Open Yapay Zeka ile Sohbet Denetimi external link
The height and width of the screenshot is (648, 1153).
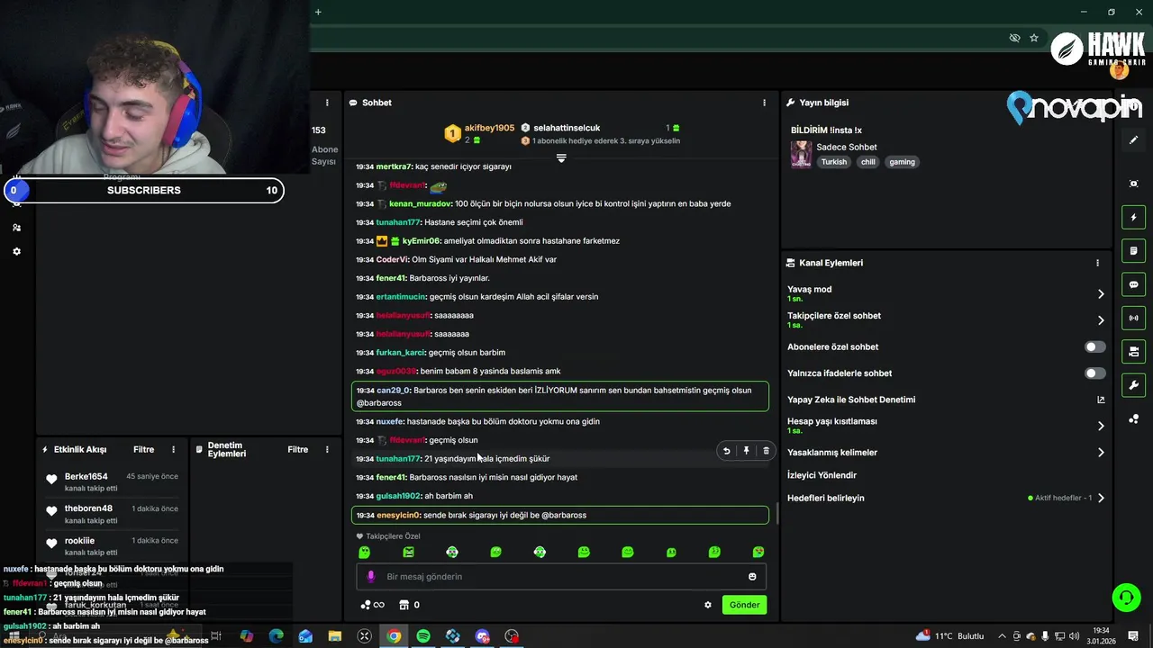click(1101, 400)
